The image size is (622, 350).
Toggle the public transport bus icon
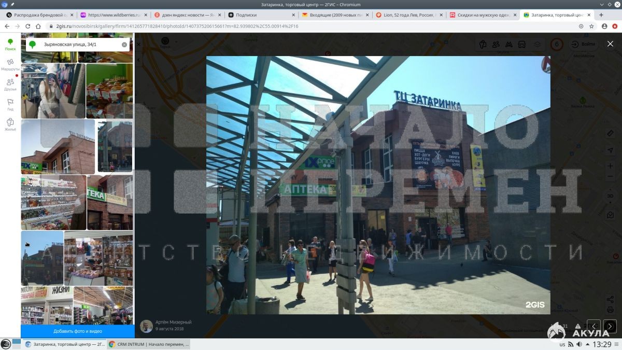(522, 44)
